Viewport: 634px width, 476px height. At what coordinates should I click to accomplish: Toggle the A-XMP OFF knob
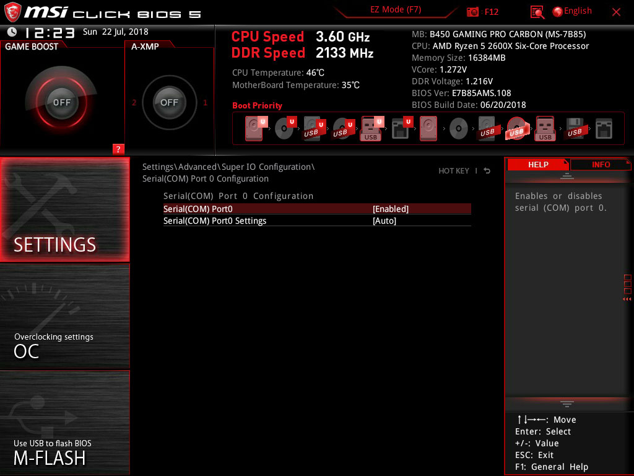pos(169,102)
